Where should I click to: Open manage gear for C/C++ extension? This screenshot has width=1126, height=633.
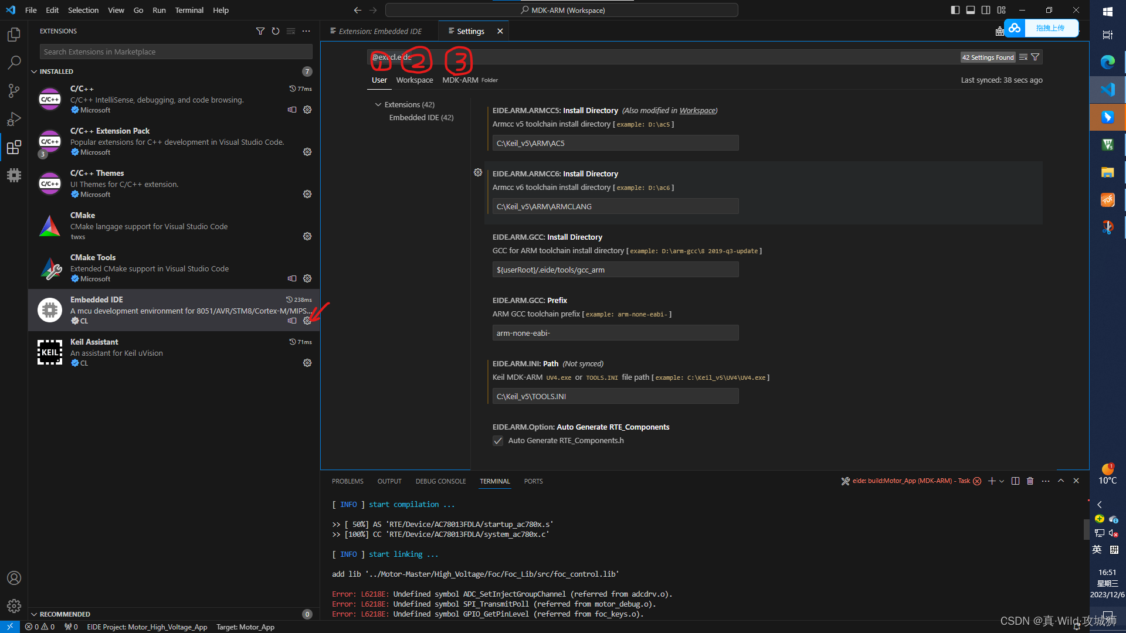(x=307, y=110)
